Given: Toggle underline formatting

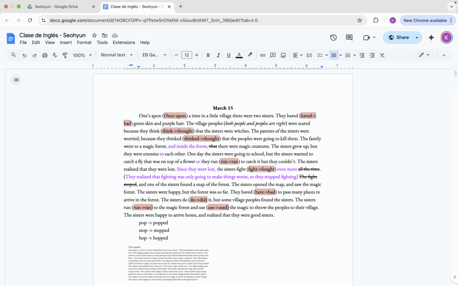Looking at the screenshot, I should (x=229, y=55).
